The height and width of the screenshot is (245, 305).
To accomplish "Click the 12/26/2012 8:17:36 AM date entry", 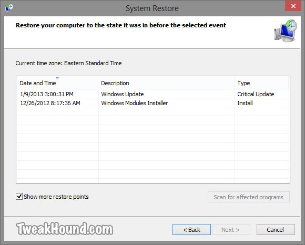I will point(50,103).
